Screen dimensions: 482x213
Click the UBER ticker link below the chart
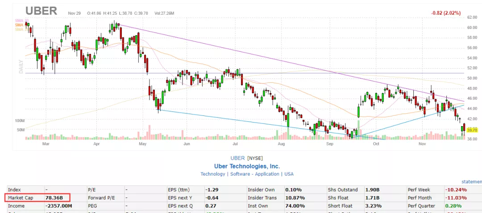(237, 158)
